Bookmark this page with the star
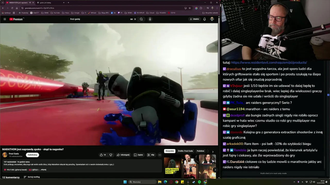Viewport: 330px width, 185px height. pos(190,8)
